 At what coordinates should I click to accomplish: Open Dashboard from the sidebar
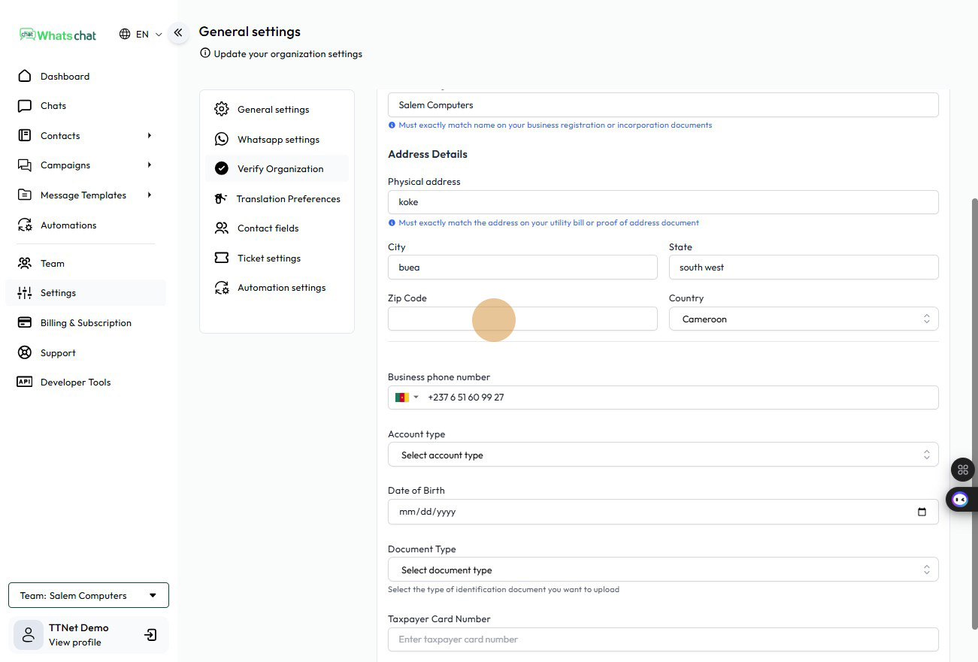[x=65, y=77]
